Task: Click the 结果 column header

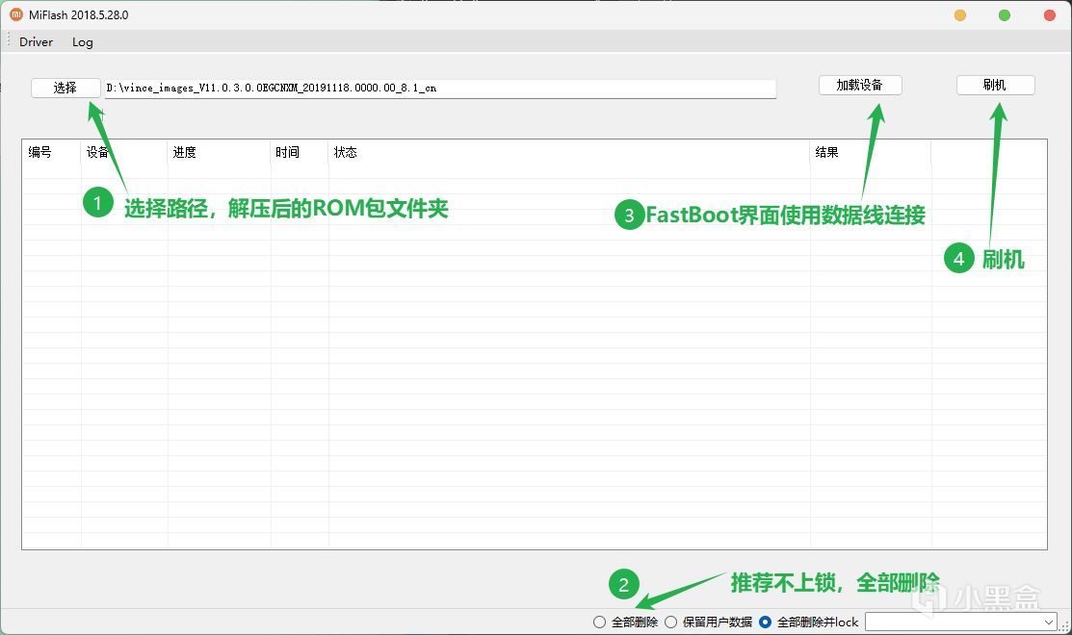Action: 826,152
